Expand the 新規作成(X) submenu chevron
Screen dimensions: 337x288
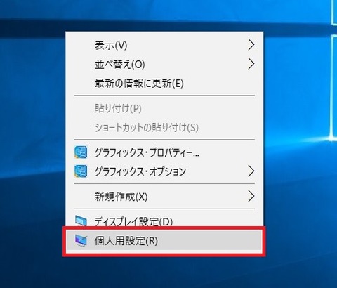(x=251, y=197)
